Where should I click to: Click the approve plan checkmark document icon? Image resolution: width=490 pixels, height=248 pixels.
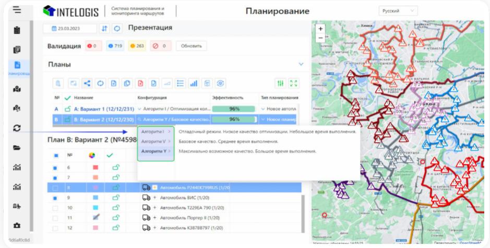point(153,83)
